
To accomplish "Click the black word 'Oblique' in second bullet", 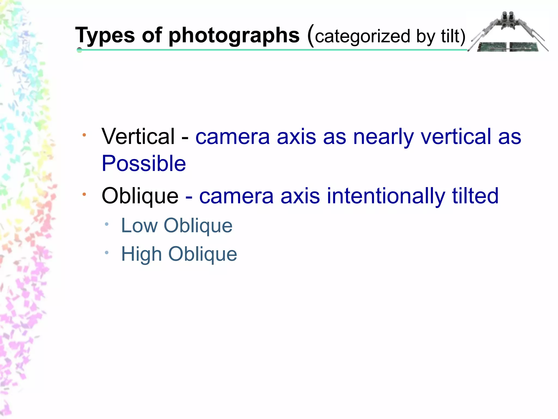I will pyautogui.click(x=140, y=196).
